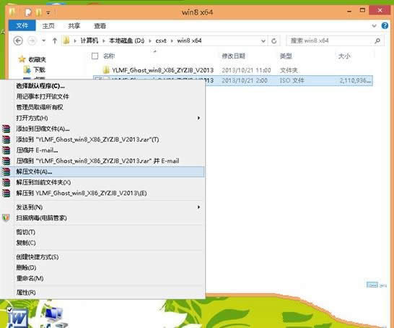Choose 选择默认程序(C)... from context menu
394x328 pixels.
pos(40,86)
